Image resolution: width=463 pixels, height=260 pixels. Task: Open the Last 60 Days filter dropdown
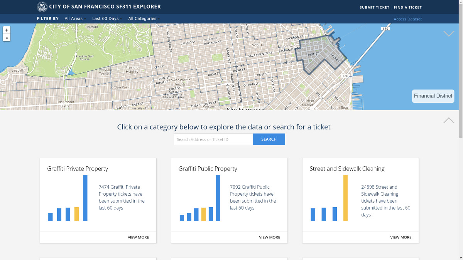pyautogui.click(x=107, y=18)
